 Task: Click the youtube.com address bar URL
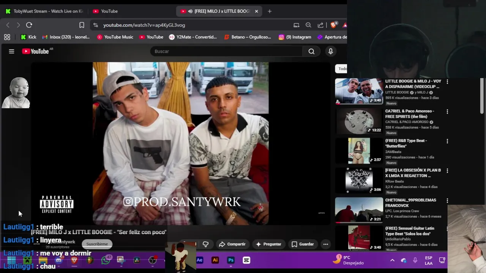tap(144, 25)
